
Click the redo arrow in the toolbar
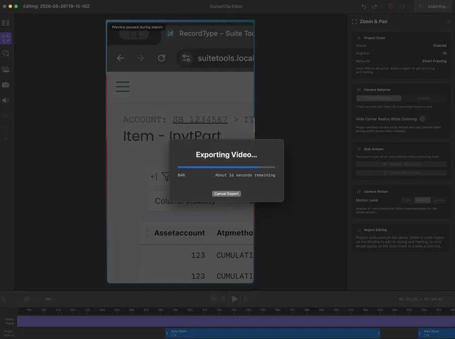click(375, 7)
